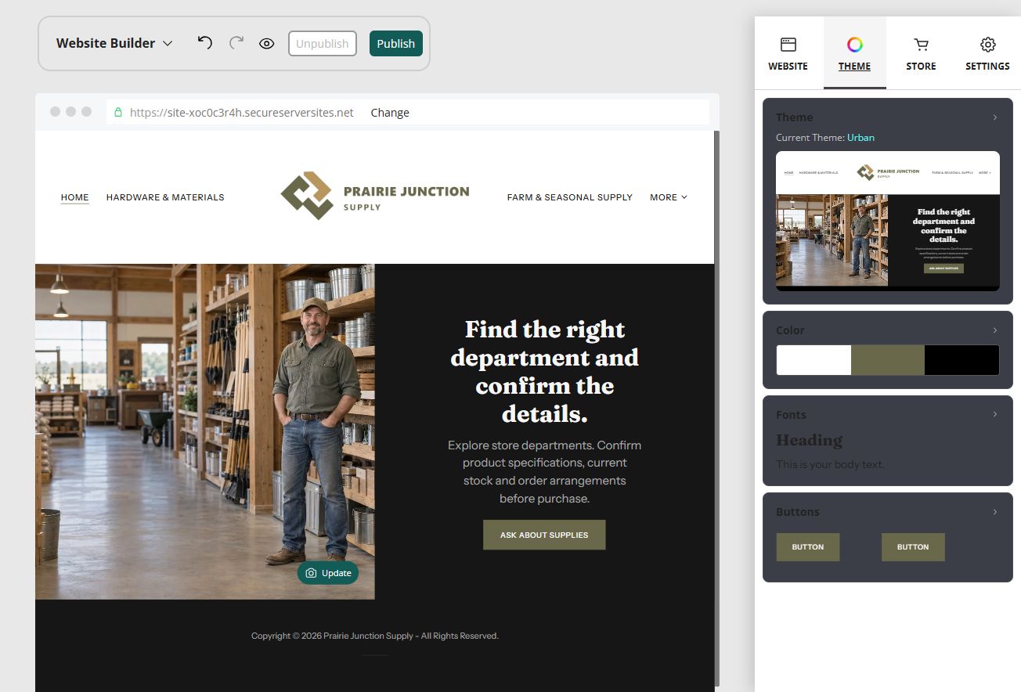
Task: Change the site domain address
Action: 390,112
